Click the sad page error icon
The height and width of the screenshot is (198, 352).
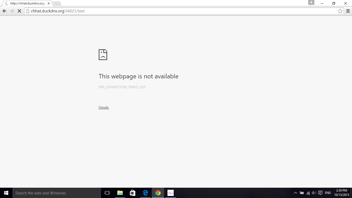[103, 55]
